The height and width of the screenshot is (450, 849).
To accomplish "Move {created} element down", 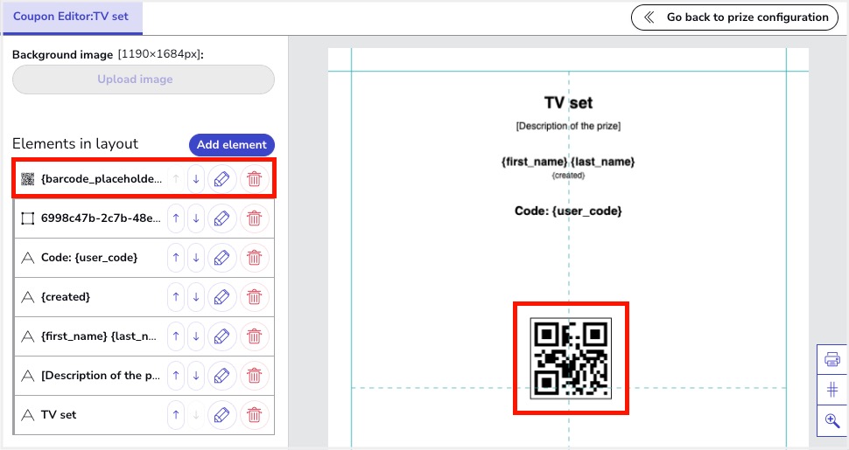I will tap(196, 297).
